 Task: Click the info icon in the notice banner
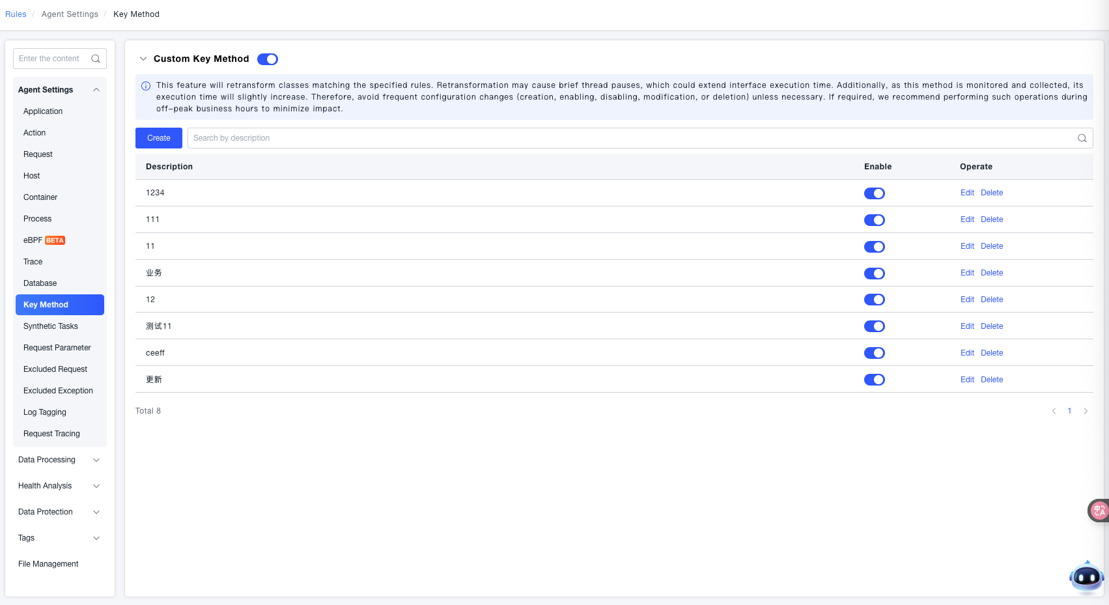(146, 86)
